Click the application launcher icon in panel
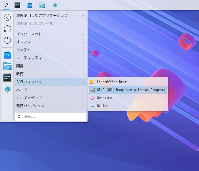Screen dimensions: 199x171 pyautogui.click(x=6, y=5)
